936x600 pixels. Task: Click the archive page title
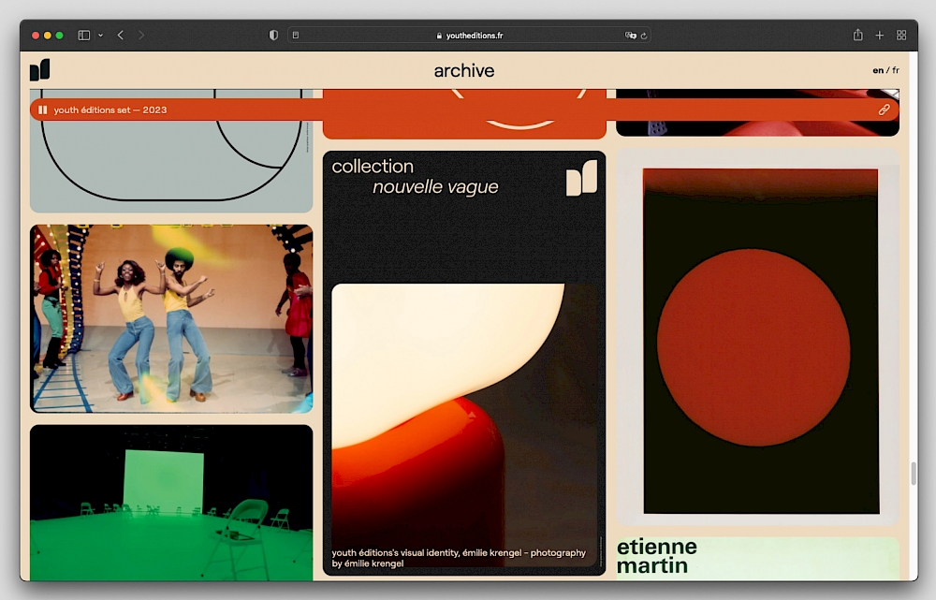pos(464,71)
